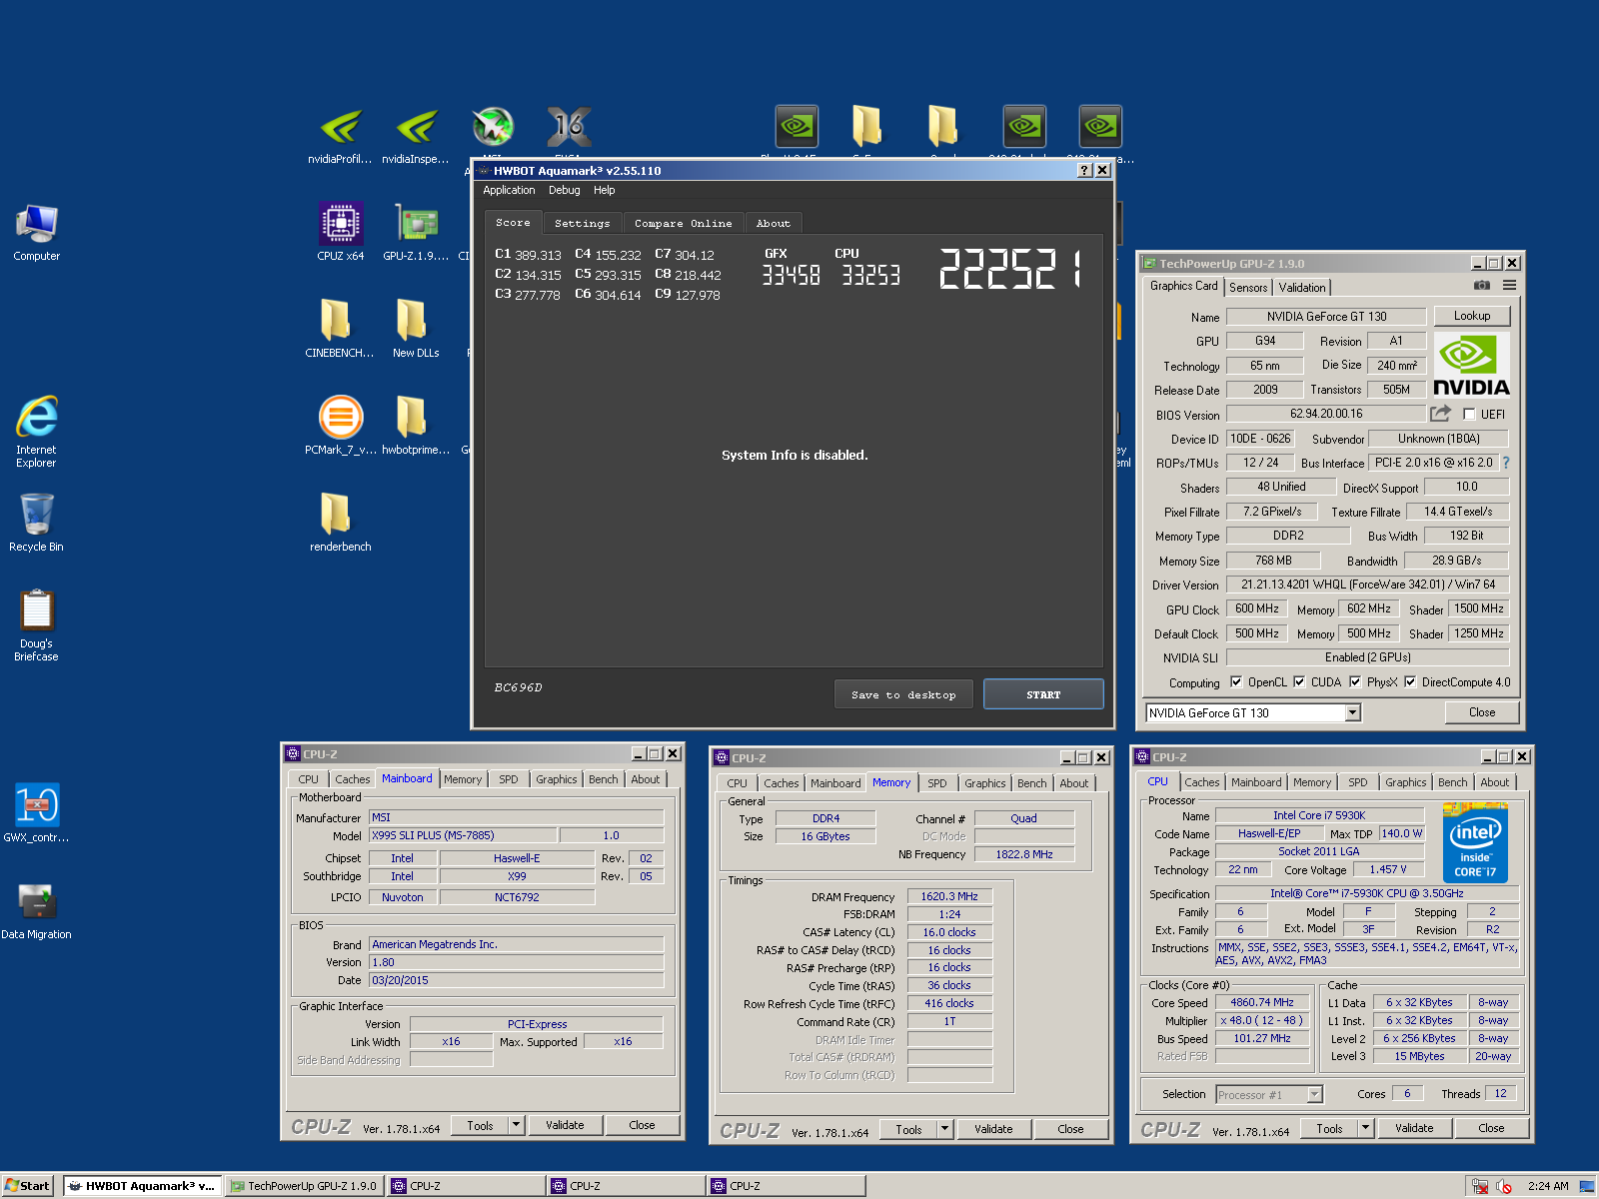The image size is (1599, 1199).
Task: Open the renderbench folder
Action: click(x=340, y=523)
